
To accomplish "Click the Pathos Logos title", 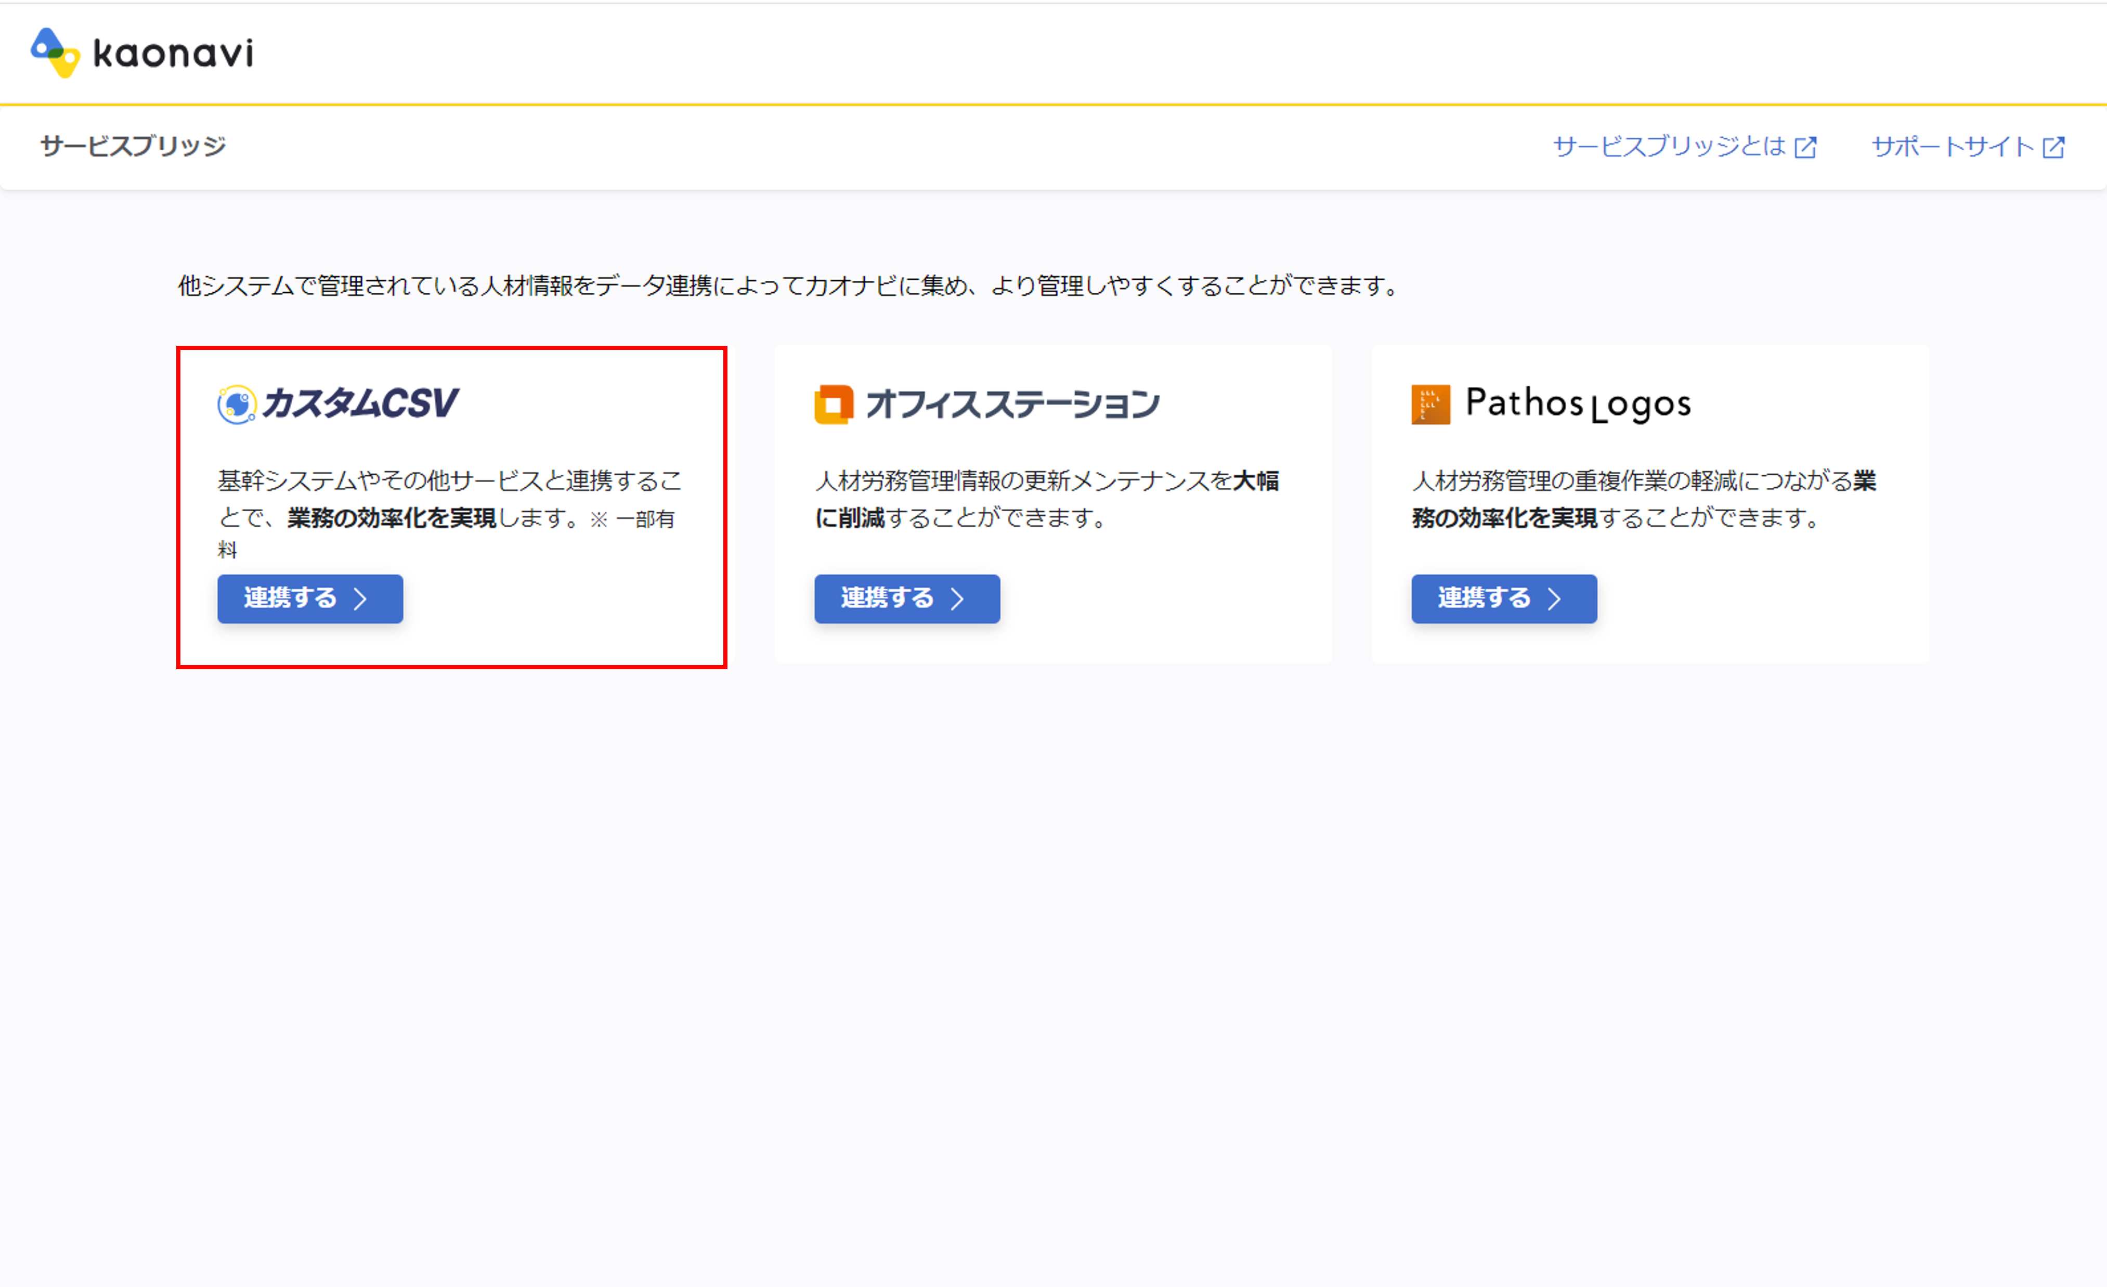I will point(1578,404).
